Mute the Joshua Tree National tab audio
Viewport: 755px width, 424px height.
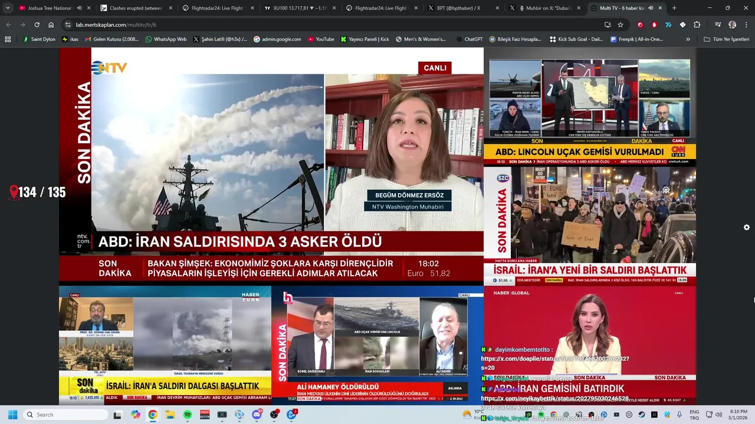click(x=79, y=8)
